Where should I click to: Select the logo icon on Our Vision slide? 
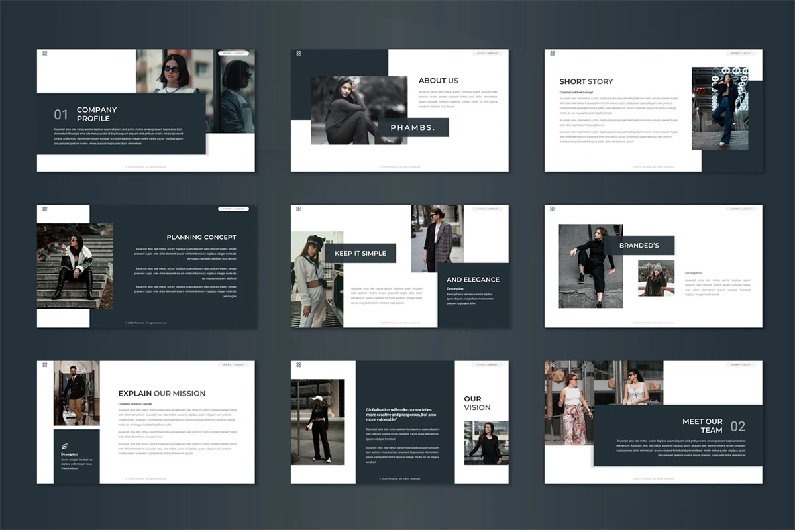[299, 364]
